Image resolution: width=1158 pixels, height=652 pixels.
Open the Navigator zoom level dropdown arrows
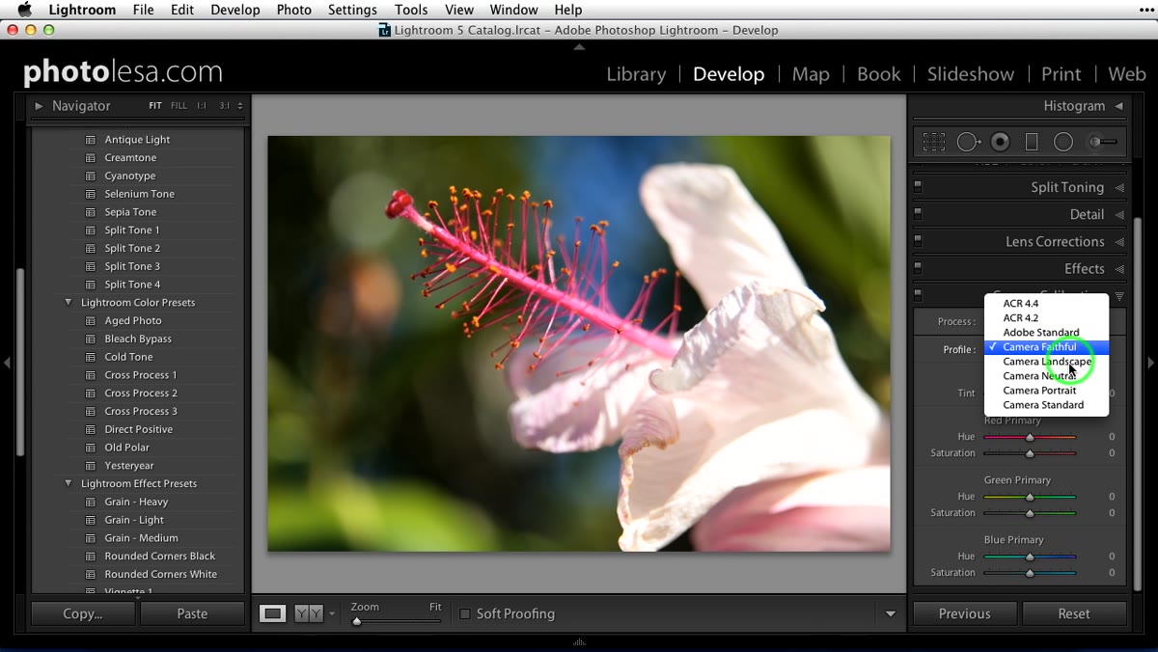(x=239, y=106)
